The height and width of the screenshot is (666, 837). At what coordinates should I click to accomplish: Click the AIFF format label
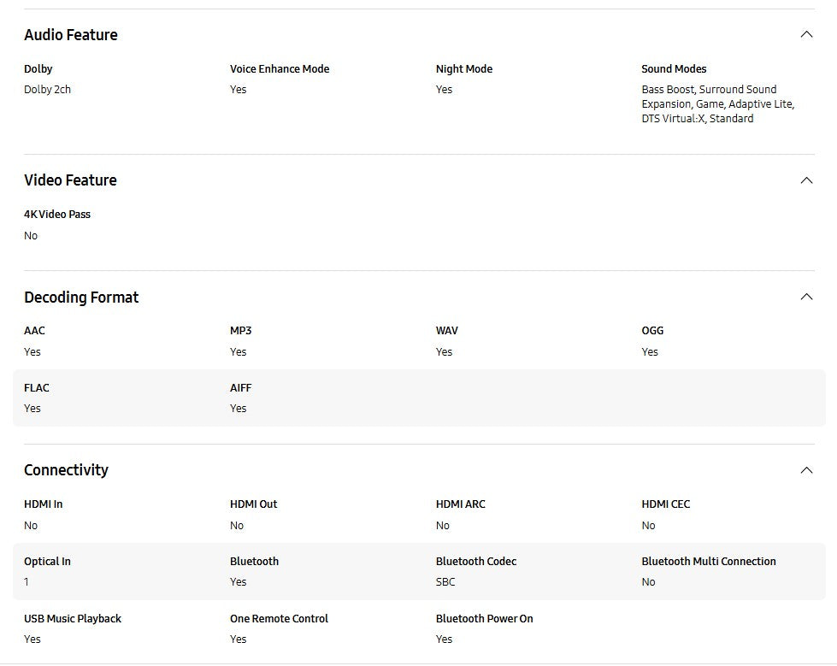pyautogui.click(x=241, y=388)
